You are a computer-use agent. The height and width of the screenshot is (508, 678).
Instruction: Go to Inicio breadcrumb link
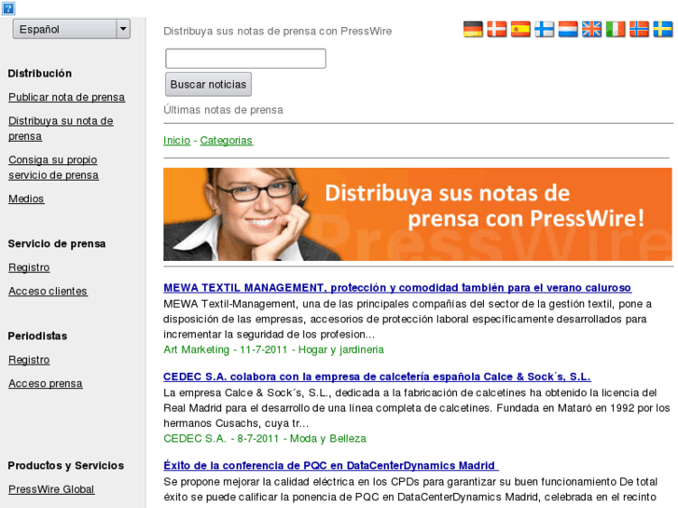click(x=177, y=141)
